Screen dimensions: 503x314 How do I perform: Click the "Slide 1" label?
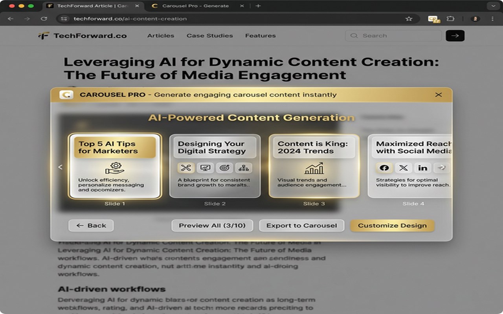coord(115,204)
